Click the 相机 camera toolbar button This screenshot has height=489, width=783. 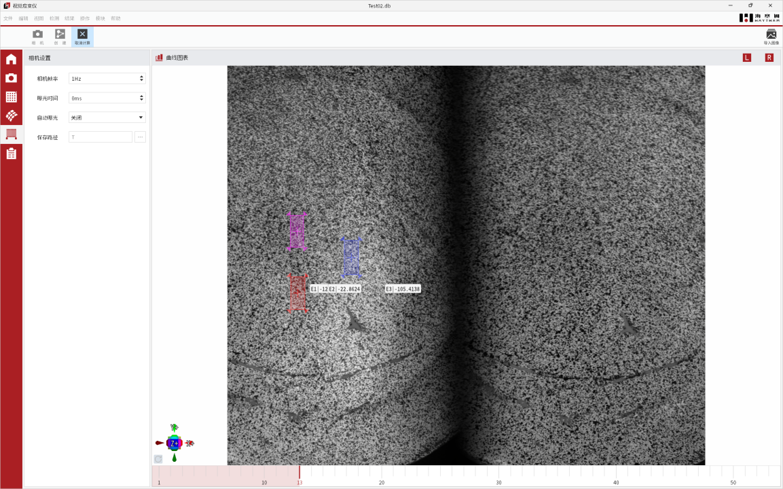[x=37, y=37]
